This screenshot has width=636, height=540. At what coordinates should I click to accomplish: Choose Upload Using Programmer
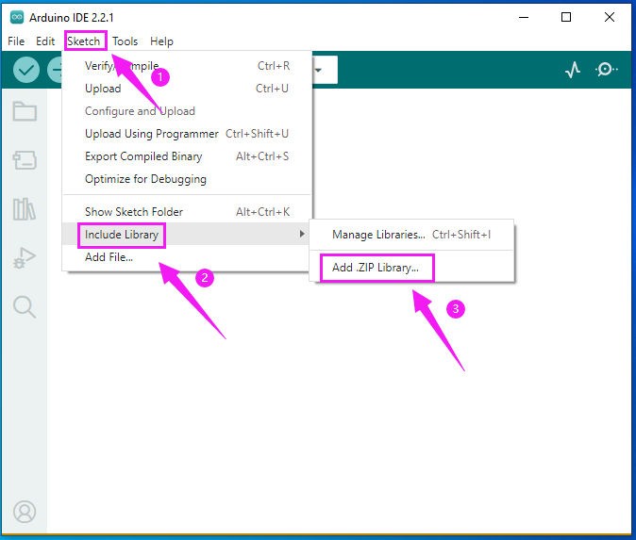[x=187, y=134]
